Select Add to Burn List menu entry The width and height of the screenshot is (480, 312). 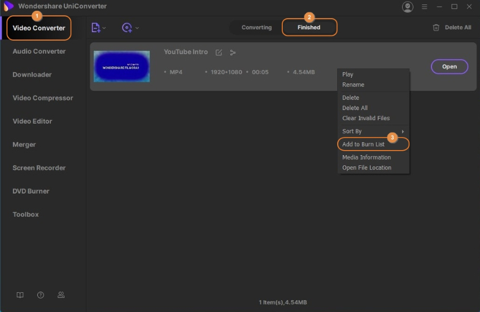click(363, 144)
